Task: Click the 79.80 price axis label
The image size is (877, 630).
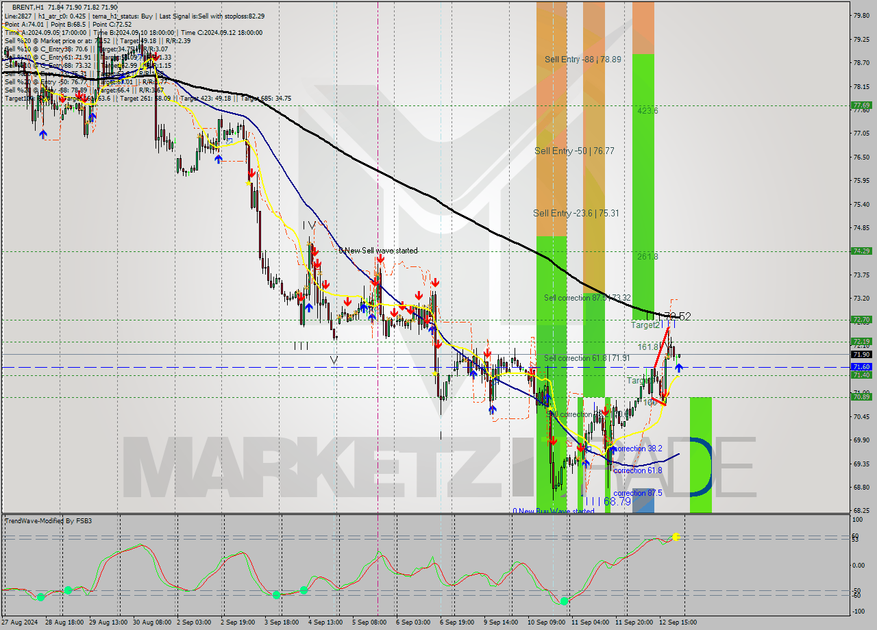Action: tap(861, 15)
